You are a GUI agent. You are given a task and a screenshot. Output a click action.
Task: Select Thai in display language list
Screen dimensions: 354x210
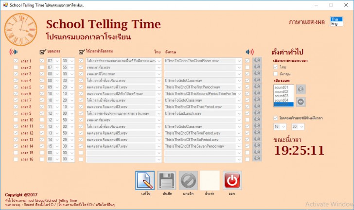(336, 19)
